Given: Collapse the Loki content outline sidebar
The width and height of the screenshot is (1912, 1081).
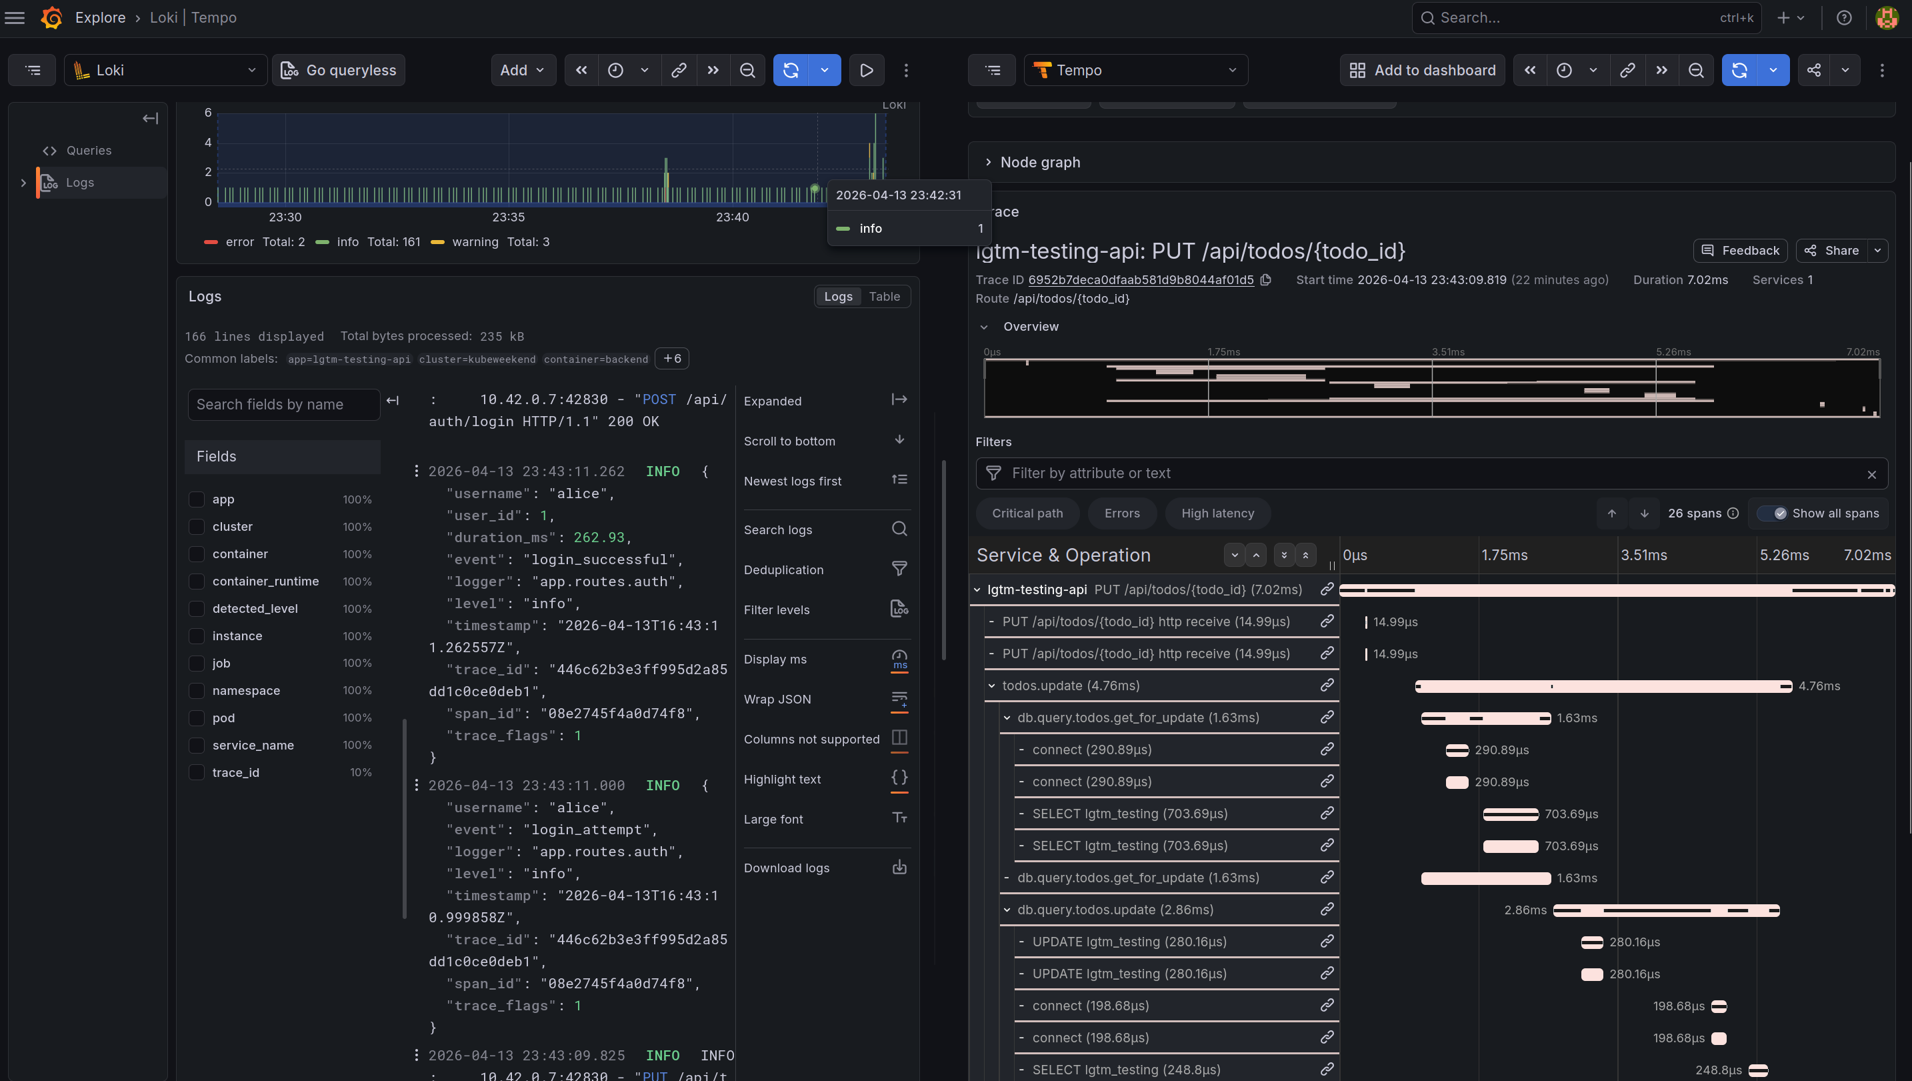Looking at the screenshot, I should pyautogui.click(x=150, y=119).
